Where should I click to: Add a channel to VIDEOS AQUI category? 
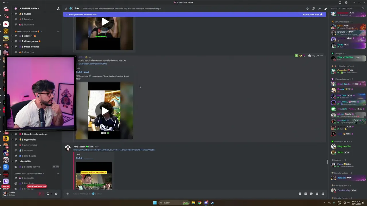(58, 31)
